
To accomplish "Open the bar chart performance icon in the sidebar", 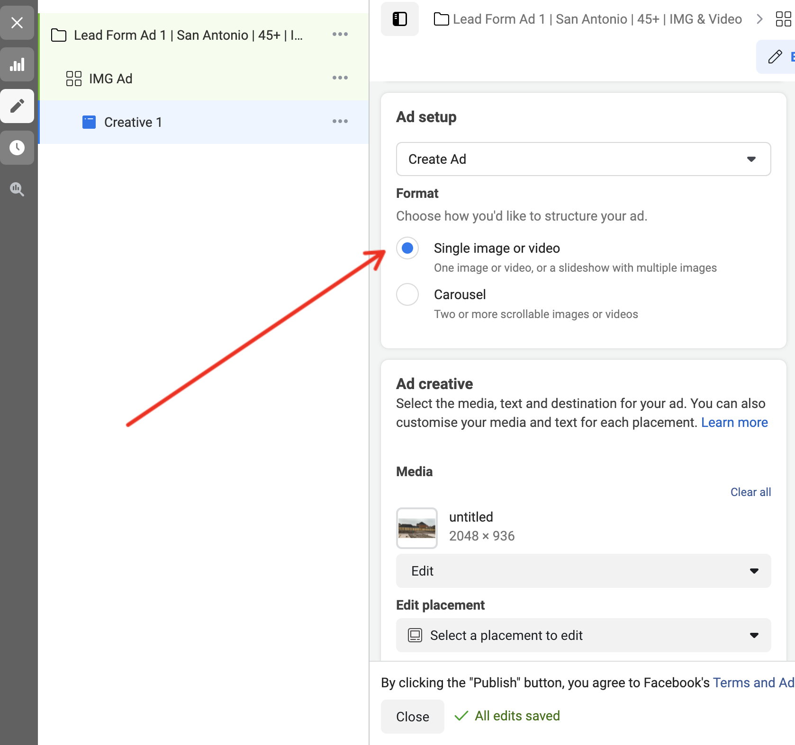I will coord(17,64).
